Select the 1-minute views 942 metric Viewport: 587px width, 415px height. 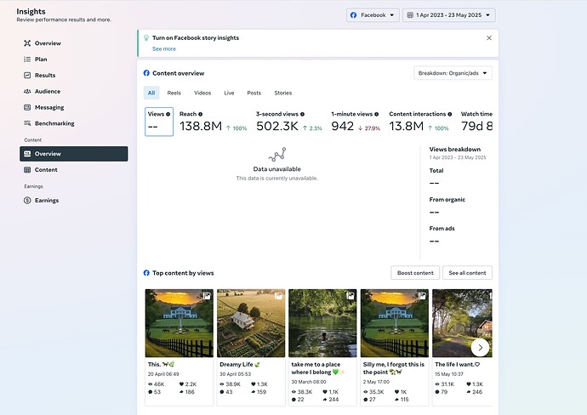(356, 122)
